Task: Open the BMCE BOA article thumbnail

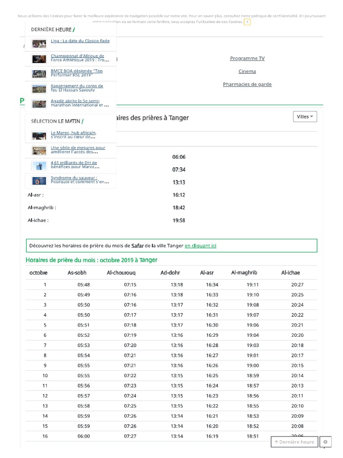Action: pyautogui.click(x=39, y=74)
